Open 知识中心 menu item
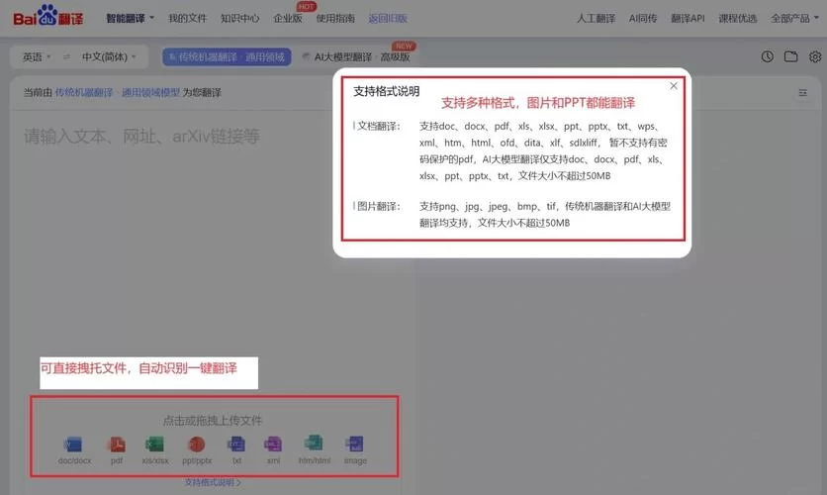 (x=239, y=19)
